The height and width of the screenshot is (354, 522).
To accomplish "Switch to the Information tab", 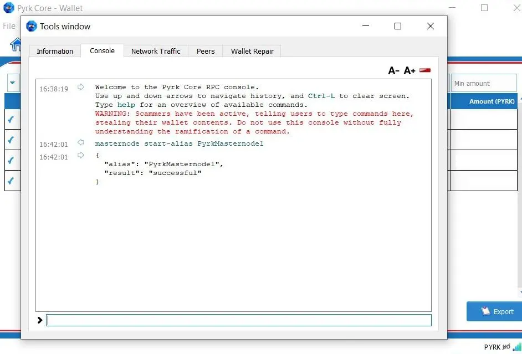I will 55,51.
